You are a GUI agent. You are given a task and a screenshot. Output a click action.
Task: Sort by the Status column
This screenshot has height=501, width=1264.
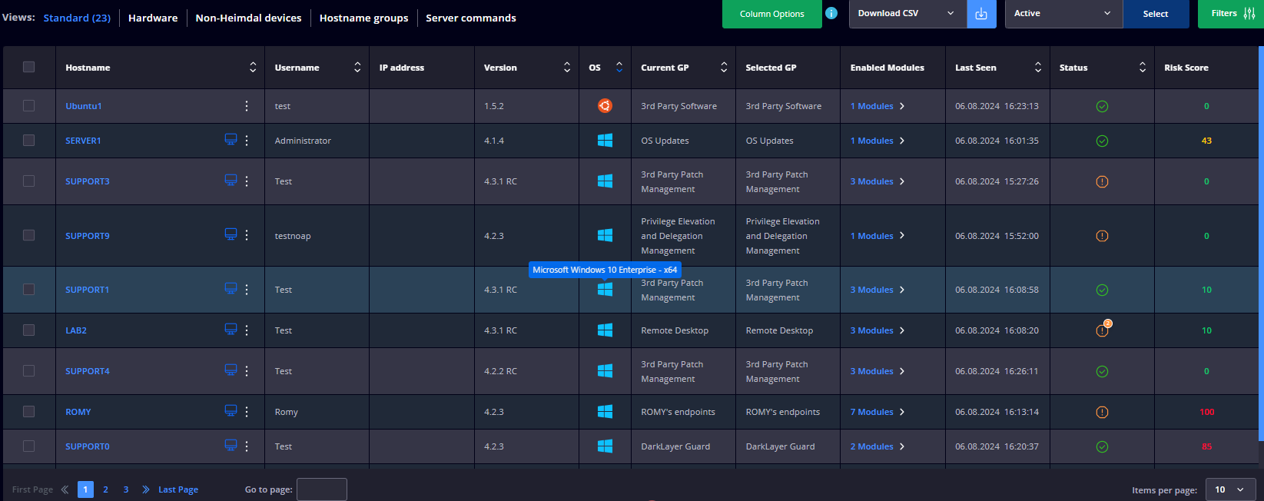click(1143, 68)
